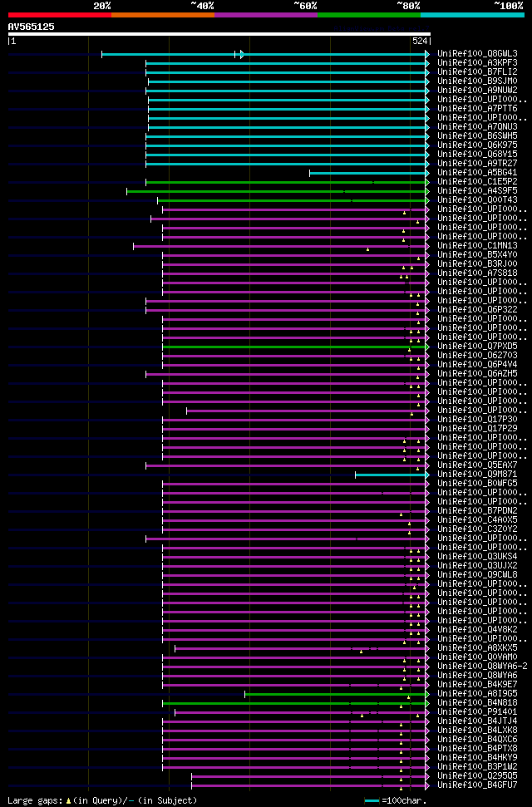
Task: Click the orange ~40% legend segment
Action: point(163,15)
